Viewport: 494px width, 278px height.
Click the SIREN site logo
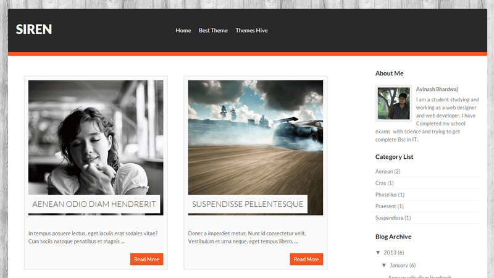click(x=34, y=30)
